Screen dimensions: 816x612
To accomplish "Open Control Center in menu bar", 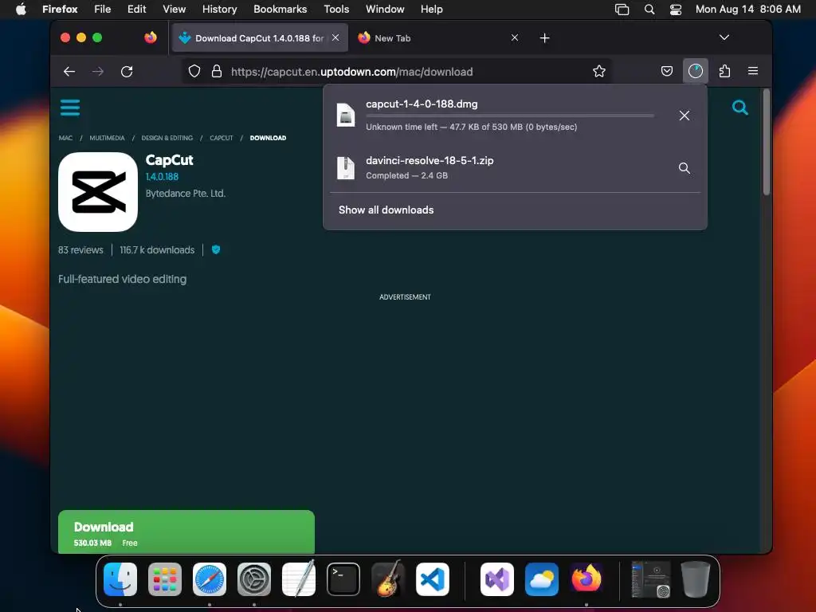I will click(x=676, y=10).
